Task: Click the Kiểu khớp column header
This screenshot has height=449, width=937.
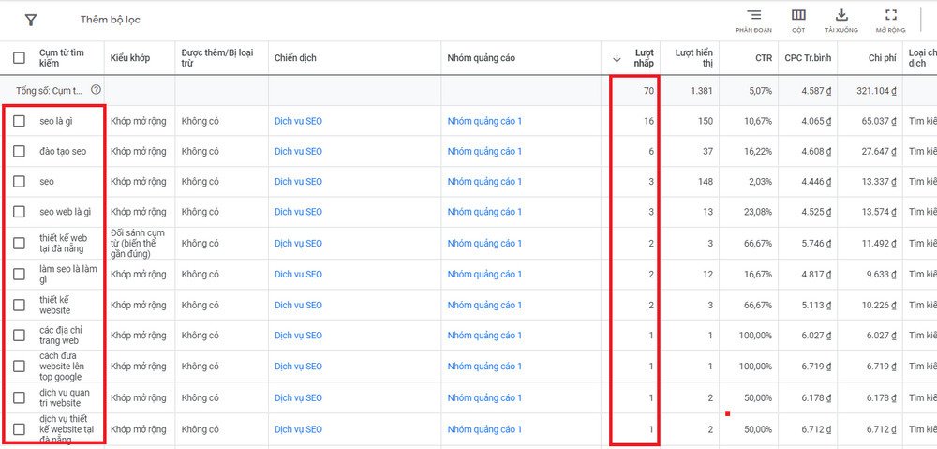Action: (x=129, y=58)
